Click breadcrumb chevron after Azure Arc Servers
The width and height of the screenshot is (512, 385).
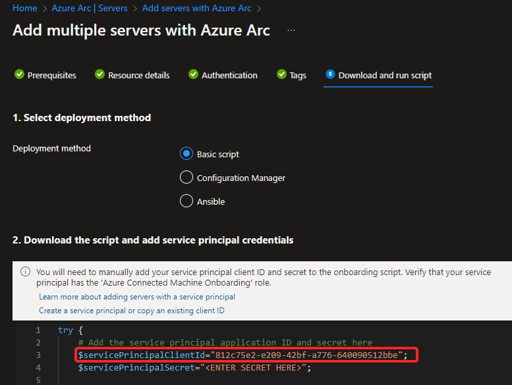coord(135,9)
